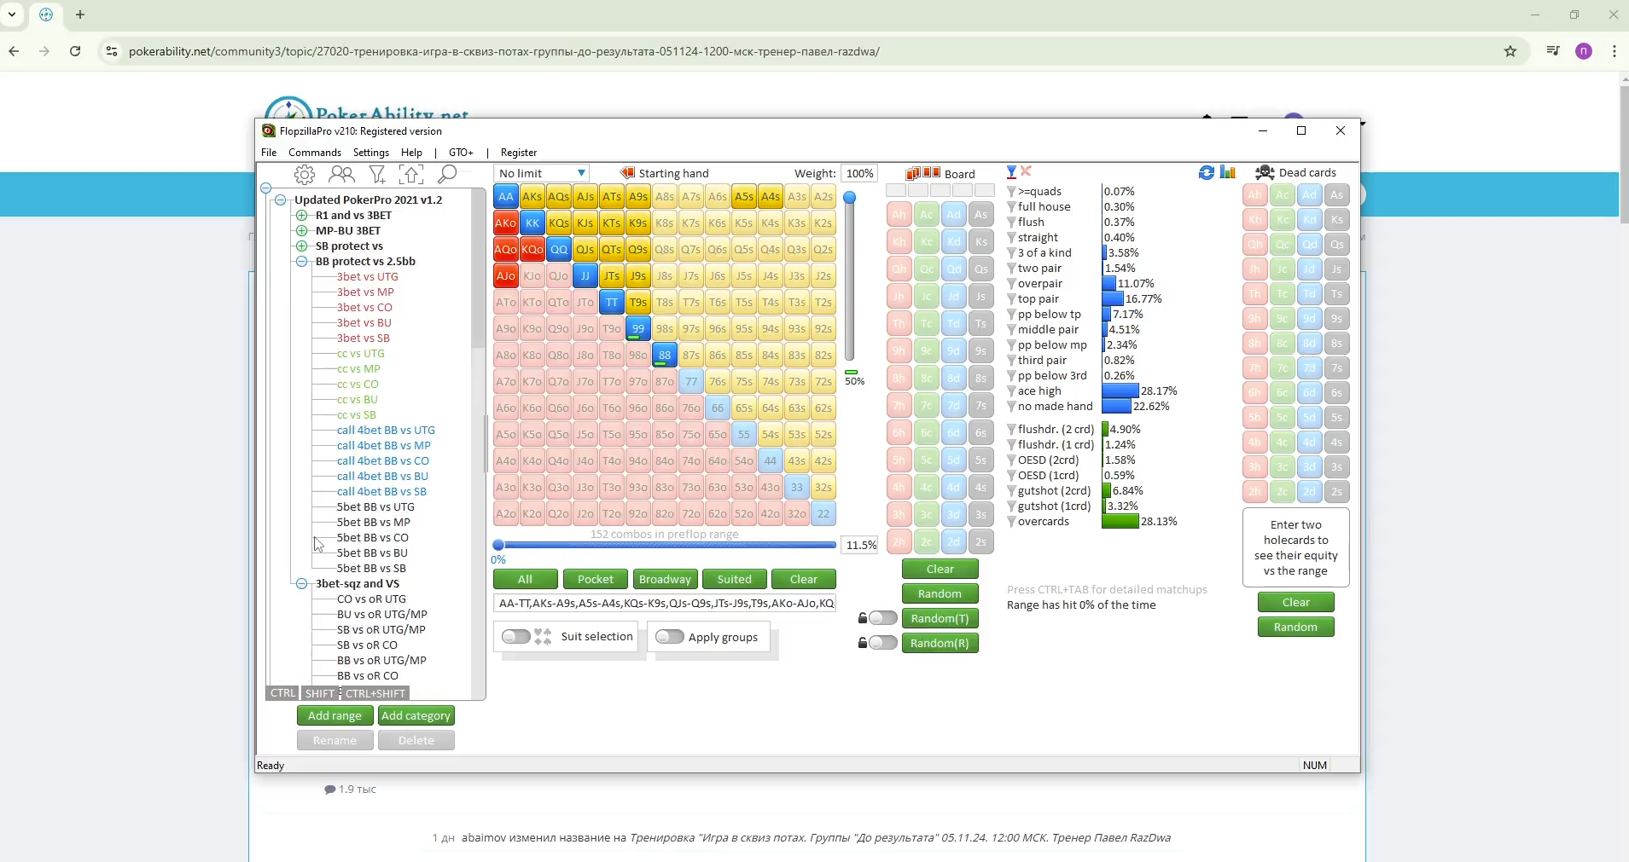Open the Commands menu

[x=315, y=153]
